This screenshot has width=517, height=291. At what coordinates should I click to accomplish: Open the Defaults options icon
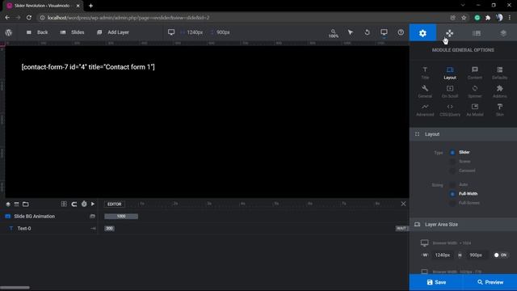click(500, 73)
